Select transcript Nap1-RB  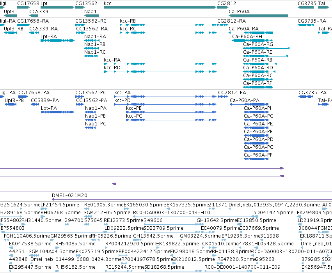tap(95, 44)
